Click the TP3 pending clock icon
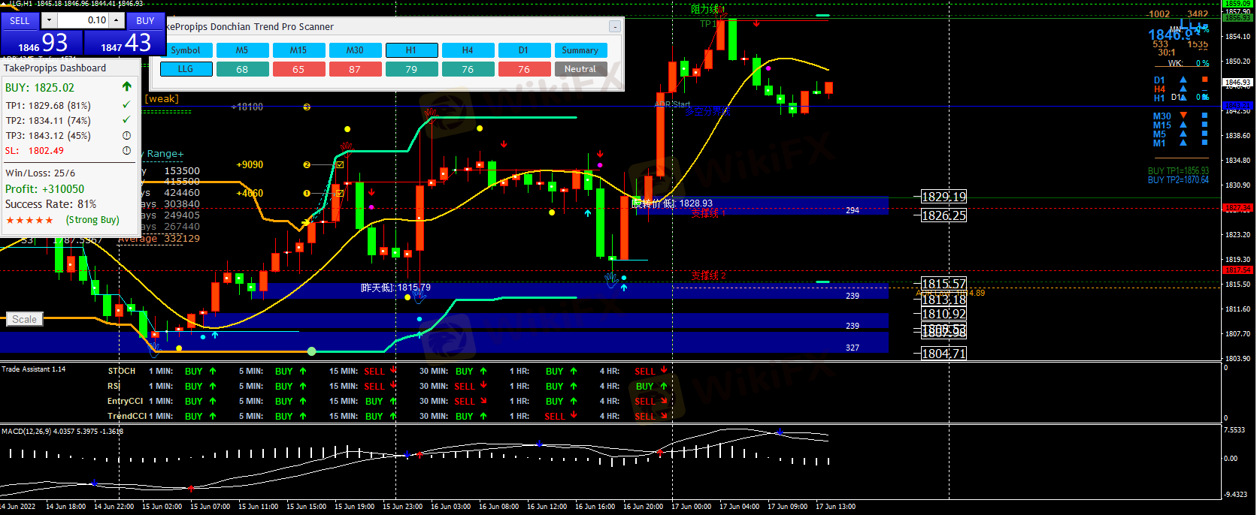 pos(126,136)
